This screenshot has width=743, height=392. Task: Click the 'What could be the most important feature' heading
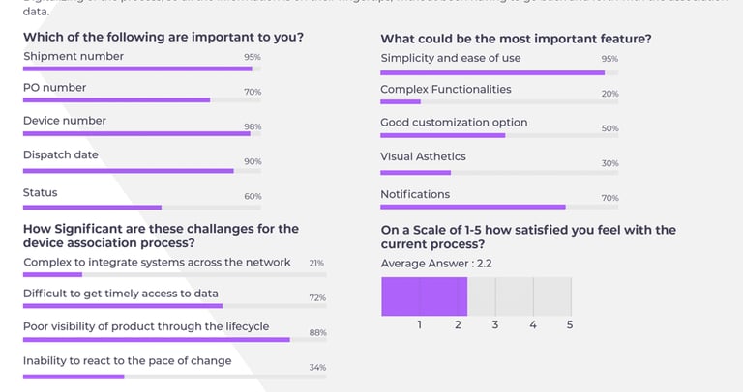(x=516, y=39)
